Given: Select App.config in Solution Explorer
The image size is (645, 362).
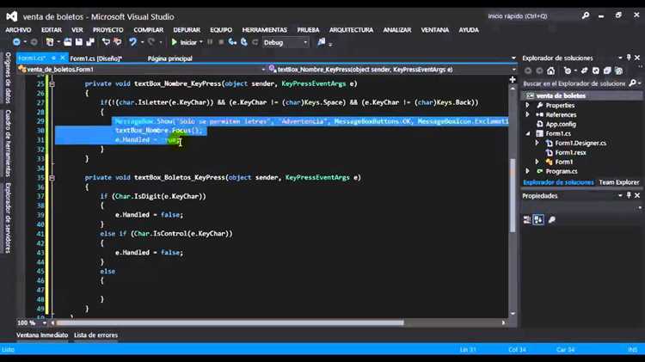Looking at the screenshot, I should (561, 124).
